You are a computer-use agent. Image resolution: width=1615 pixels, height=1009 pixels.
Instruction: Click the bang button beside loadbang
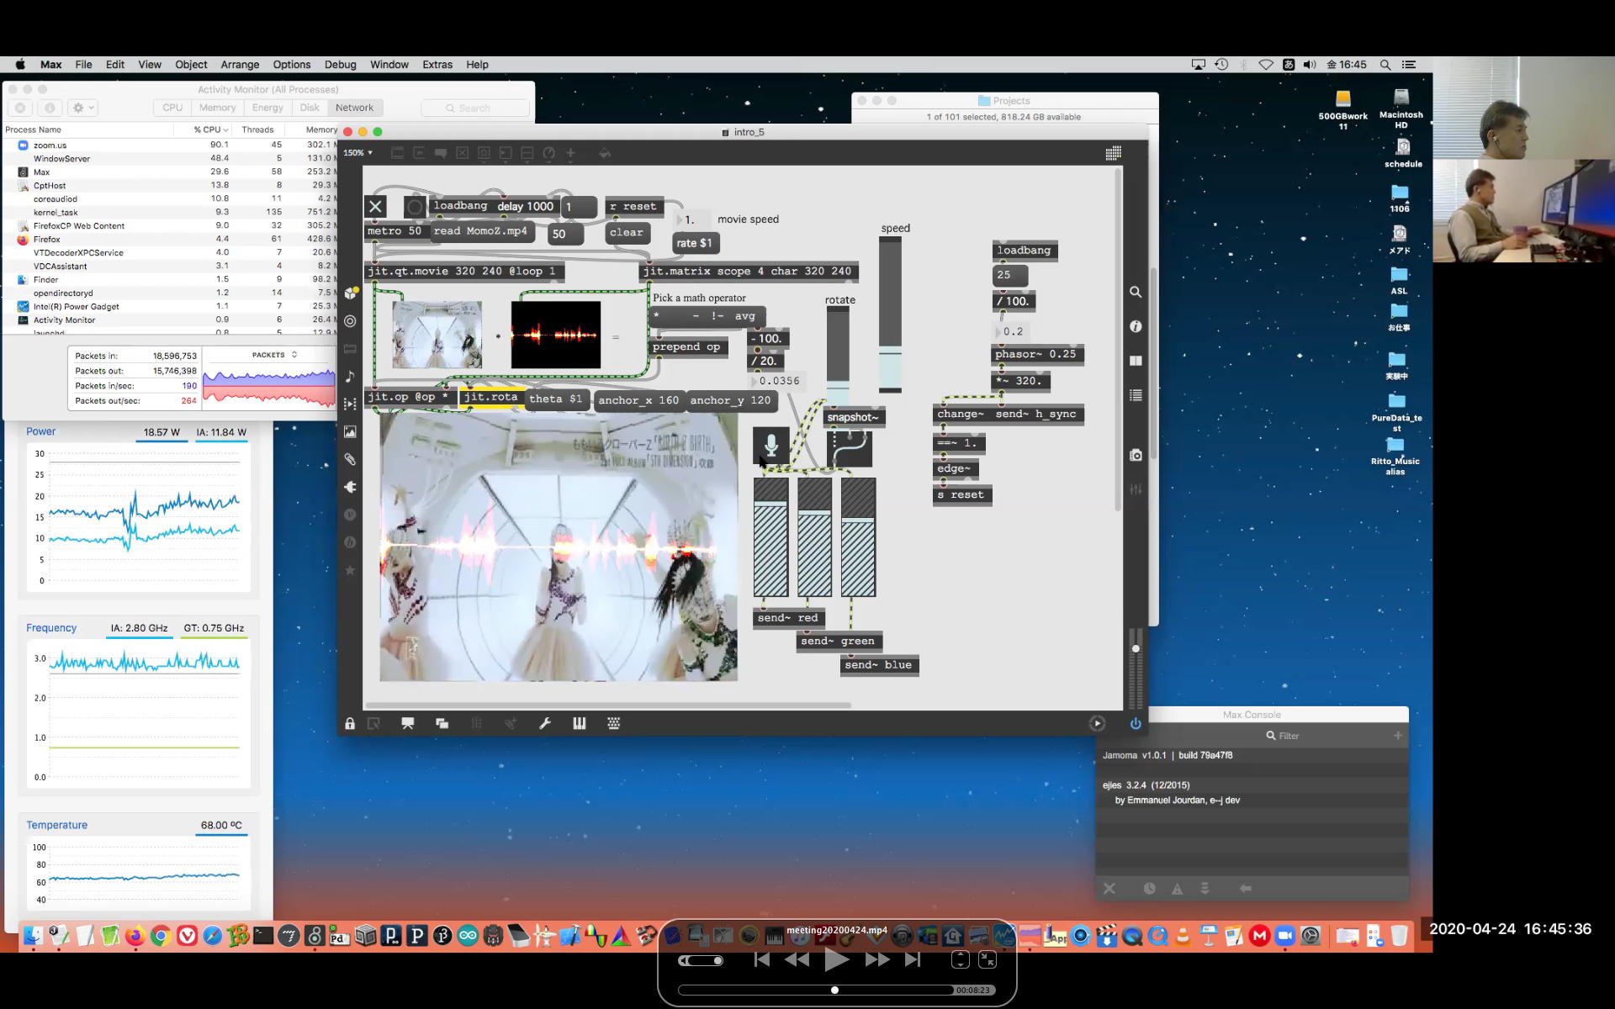coord(414,207)
